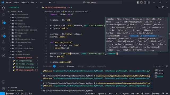Open the Archivo menu
170x95 pixels.
9,2
